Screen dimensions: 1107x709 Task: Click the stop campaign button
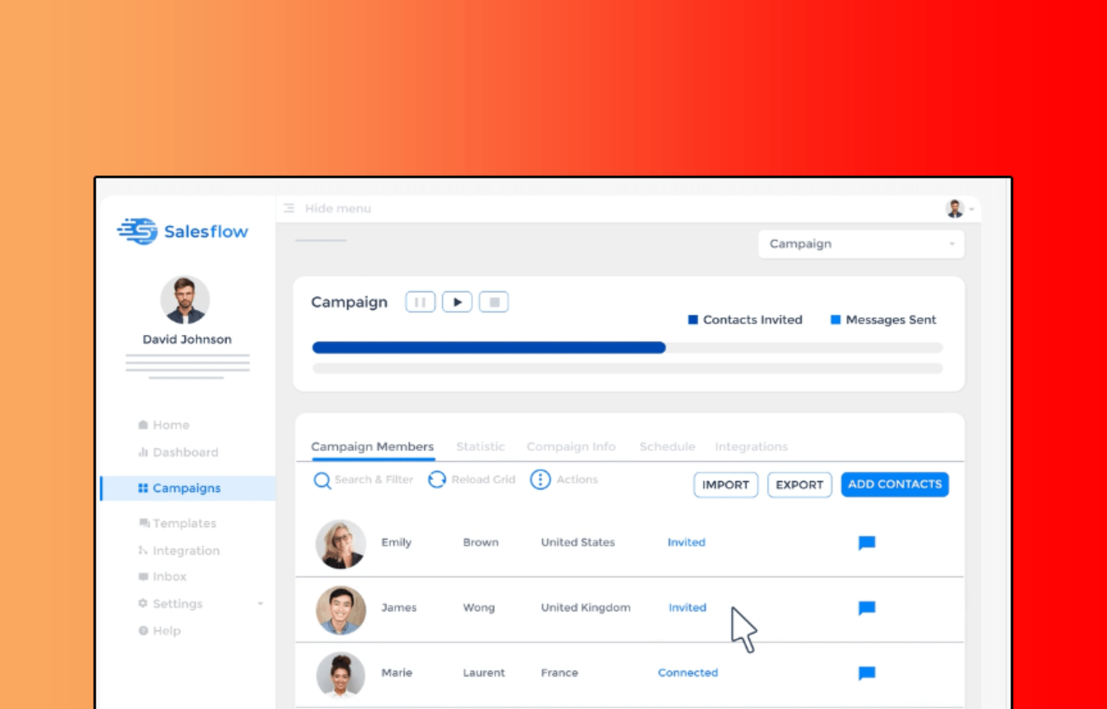pyautogui.click(x=493, y=302)
